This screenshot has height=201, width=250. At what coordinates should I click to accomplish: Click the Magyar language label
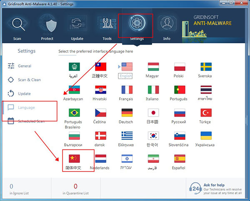(x=152, y=76)
